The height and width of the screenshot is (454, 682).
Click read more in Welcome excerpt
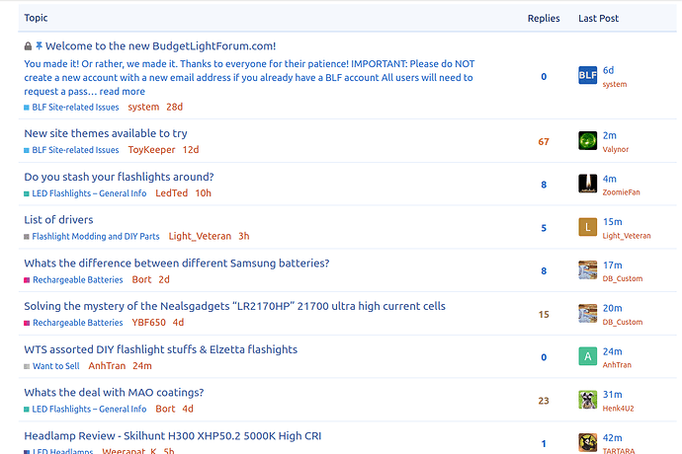[122, 91]
